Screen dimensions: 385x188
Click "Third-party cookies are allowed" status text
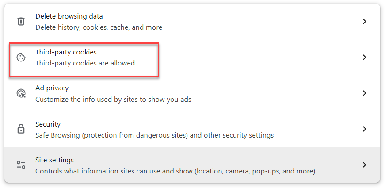click(x=85, y=63)
